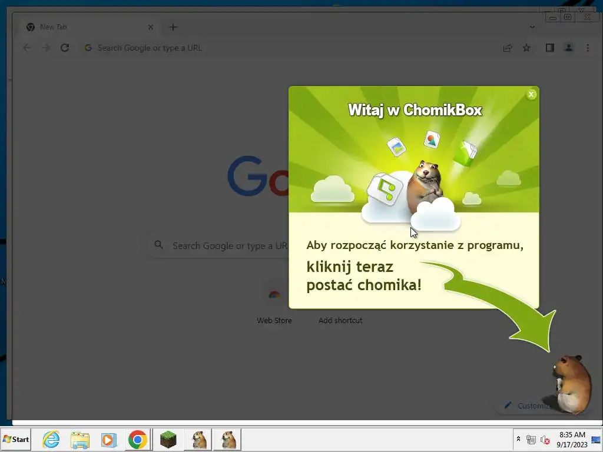Expand the tab search chevron
The width and height of the screenshot is (603, 452).
pos(532,27)
